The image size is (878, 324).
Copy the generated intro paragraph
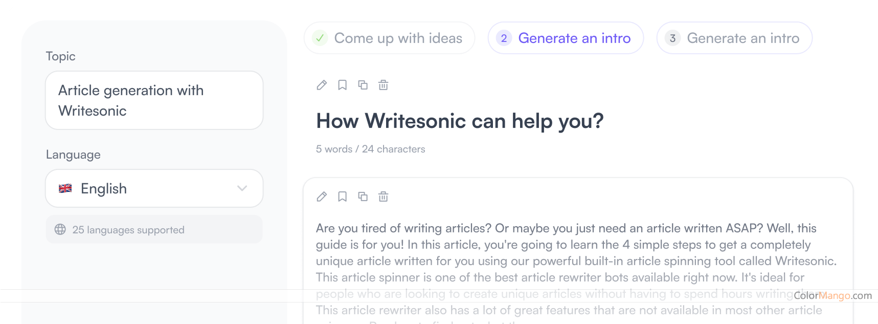363,197
